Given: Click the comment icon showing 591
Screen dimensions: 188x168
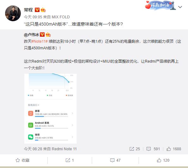Looking at the screenshot, I should click(x=153, y=149).
